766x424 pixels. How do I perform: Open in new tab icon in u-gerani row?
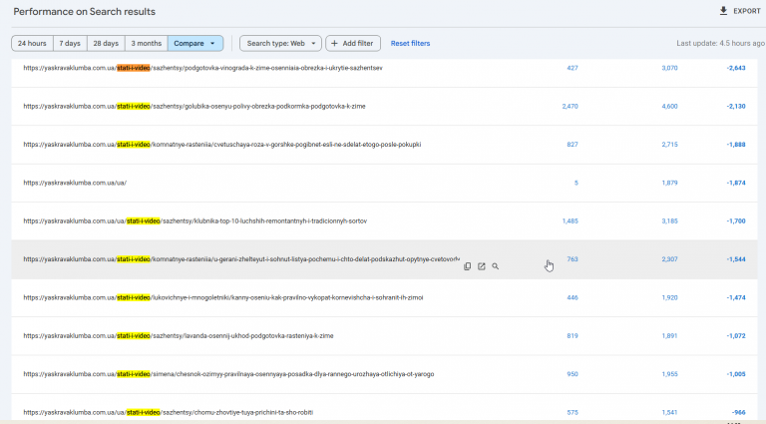coord(481,266)
